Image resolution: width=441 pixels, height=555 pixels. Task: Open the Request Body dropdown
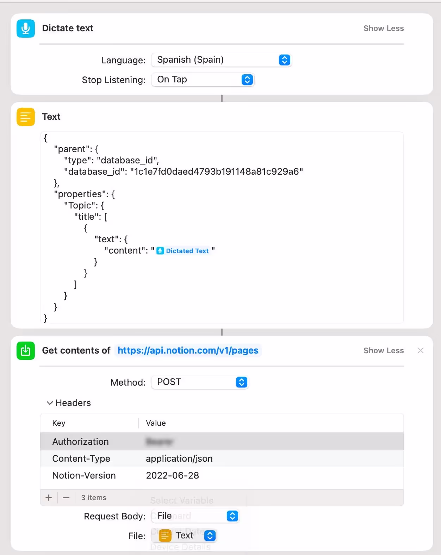(195, 516)
